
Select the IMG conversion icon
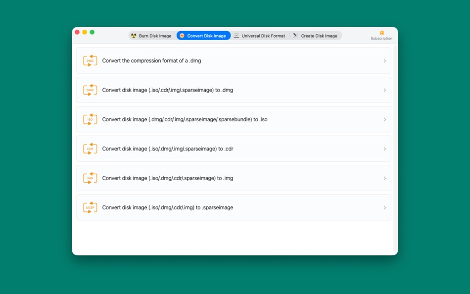90,178
